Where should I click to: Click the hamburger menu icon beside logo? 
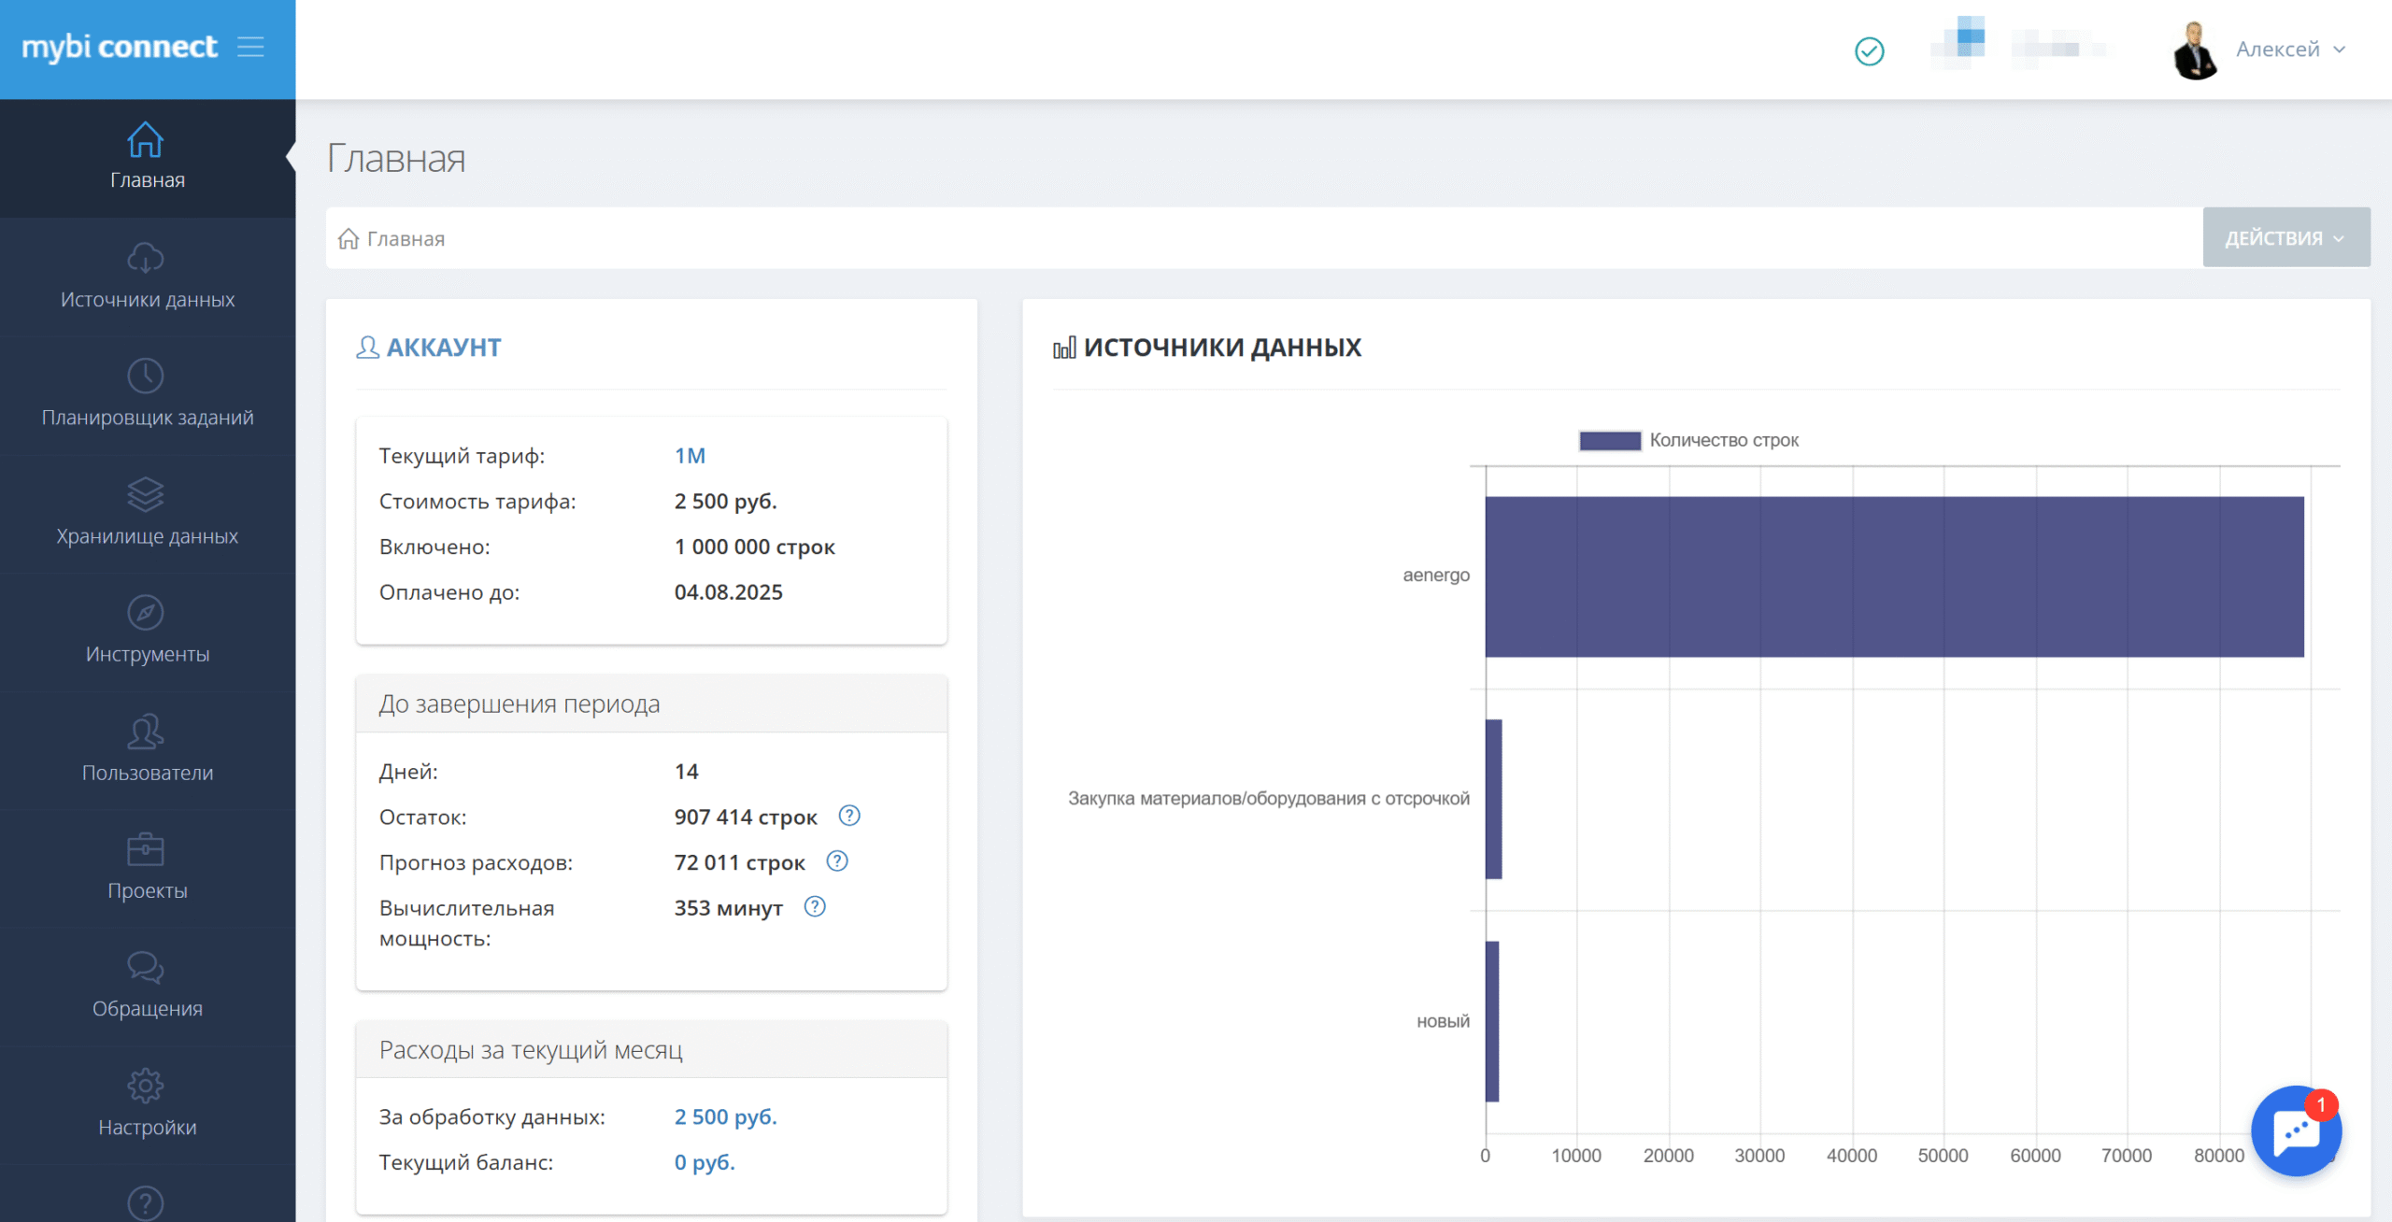coord(249,47)
